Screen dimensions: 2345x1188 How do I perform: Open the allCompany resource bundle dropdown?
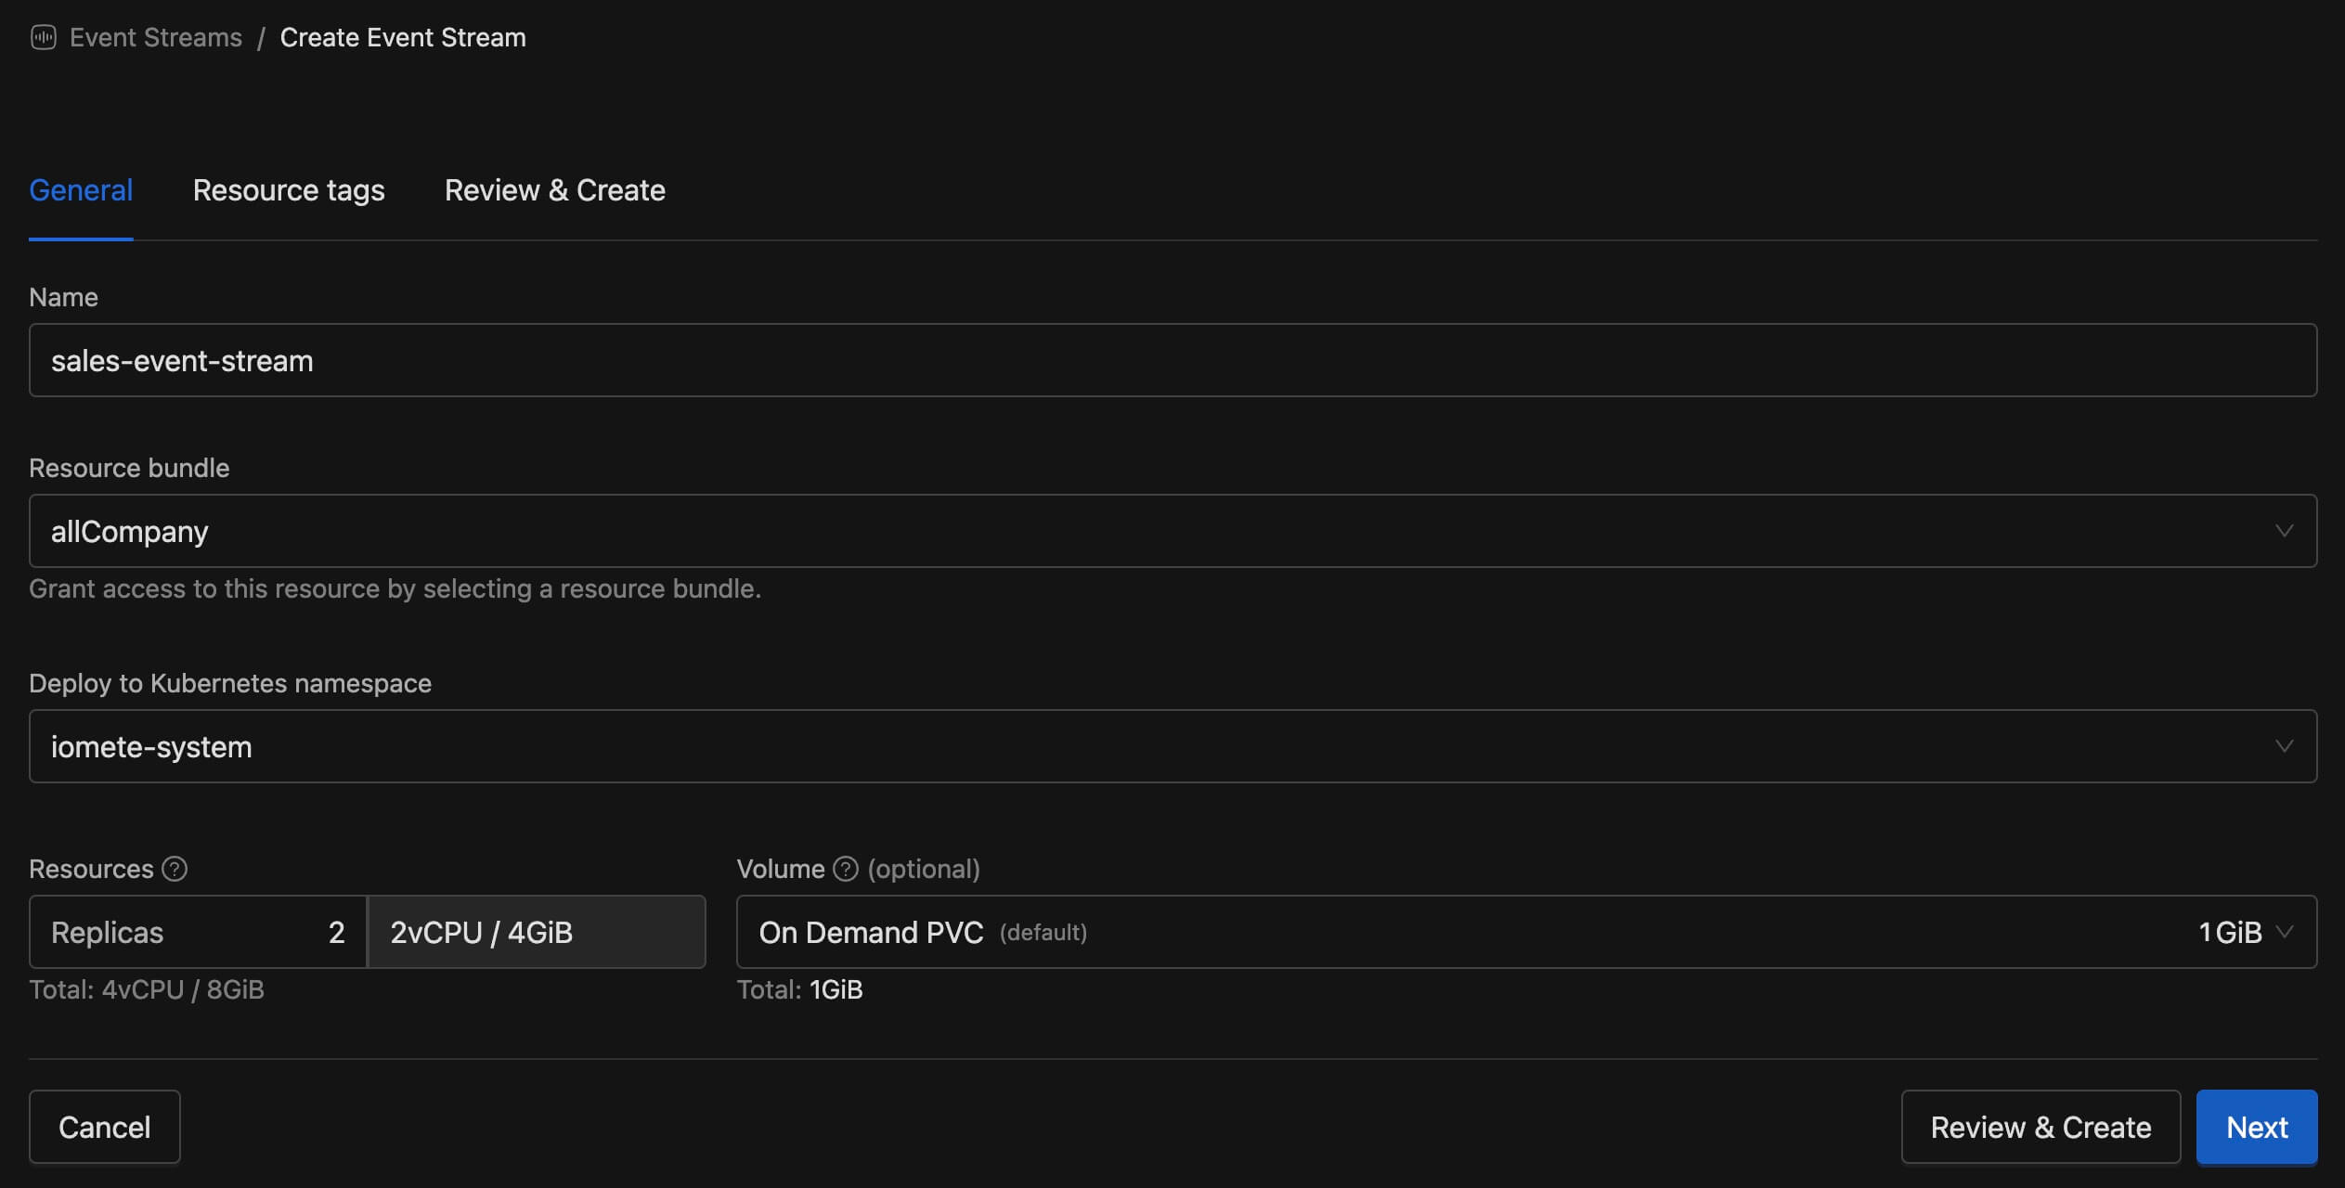(x=1172, y=531)
